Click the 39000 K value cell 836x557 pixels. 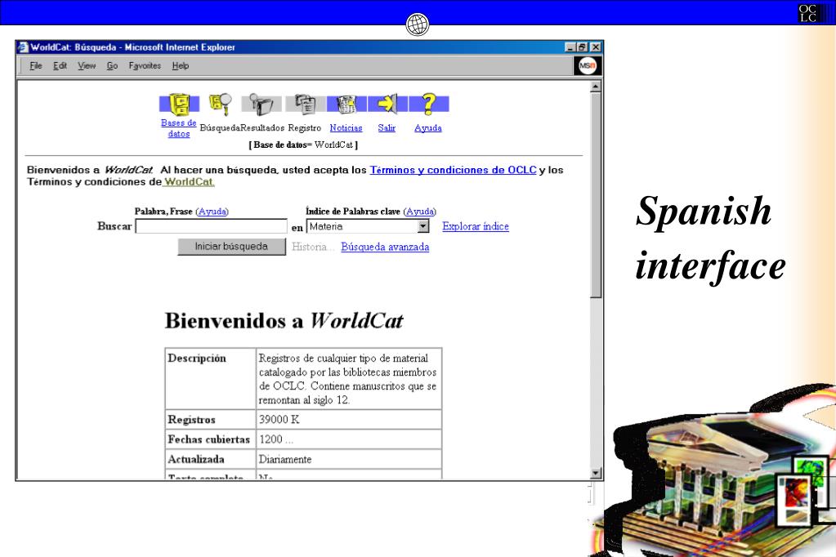tap(349, 420)
